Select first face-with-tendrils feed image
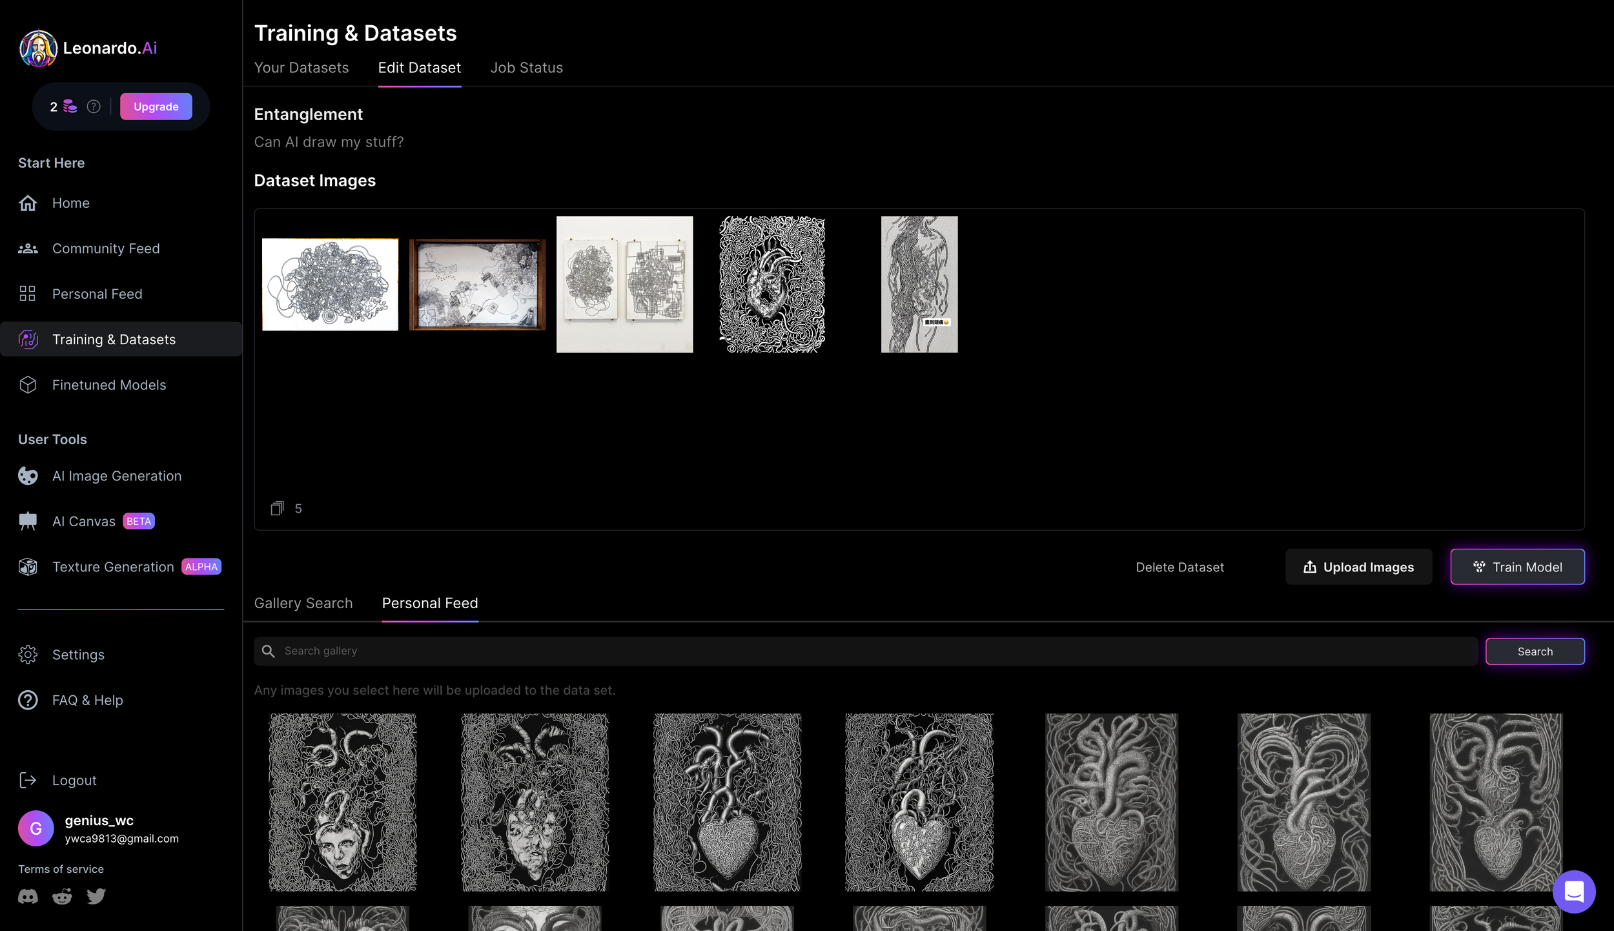 343,803
